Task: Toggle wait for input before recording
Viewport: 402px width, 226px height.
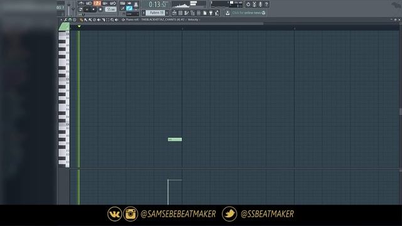Action: click(x=89, y=3)
